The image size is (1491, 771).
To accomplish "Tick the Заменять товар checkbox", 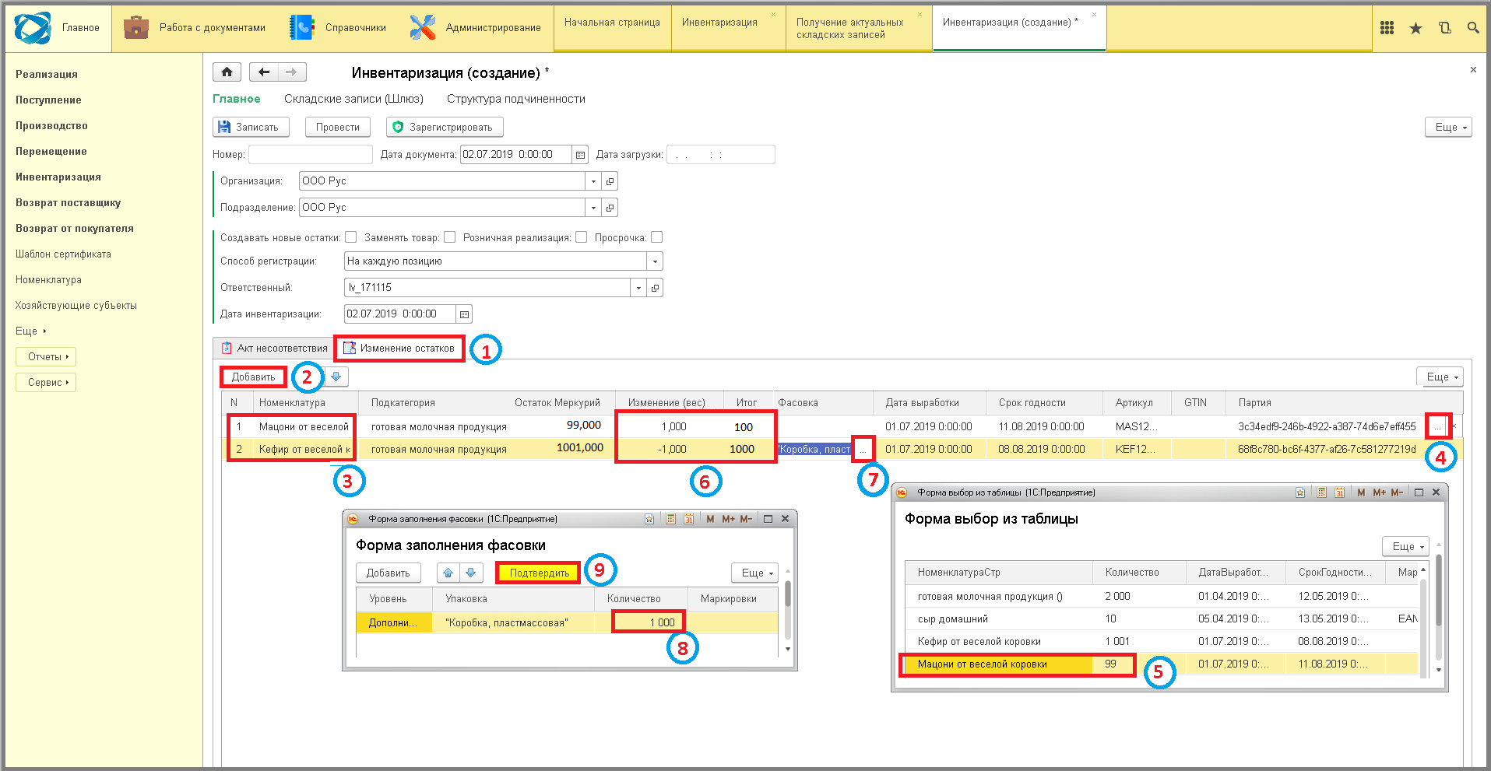I will 449,237.
